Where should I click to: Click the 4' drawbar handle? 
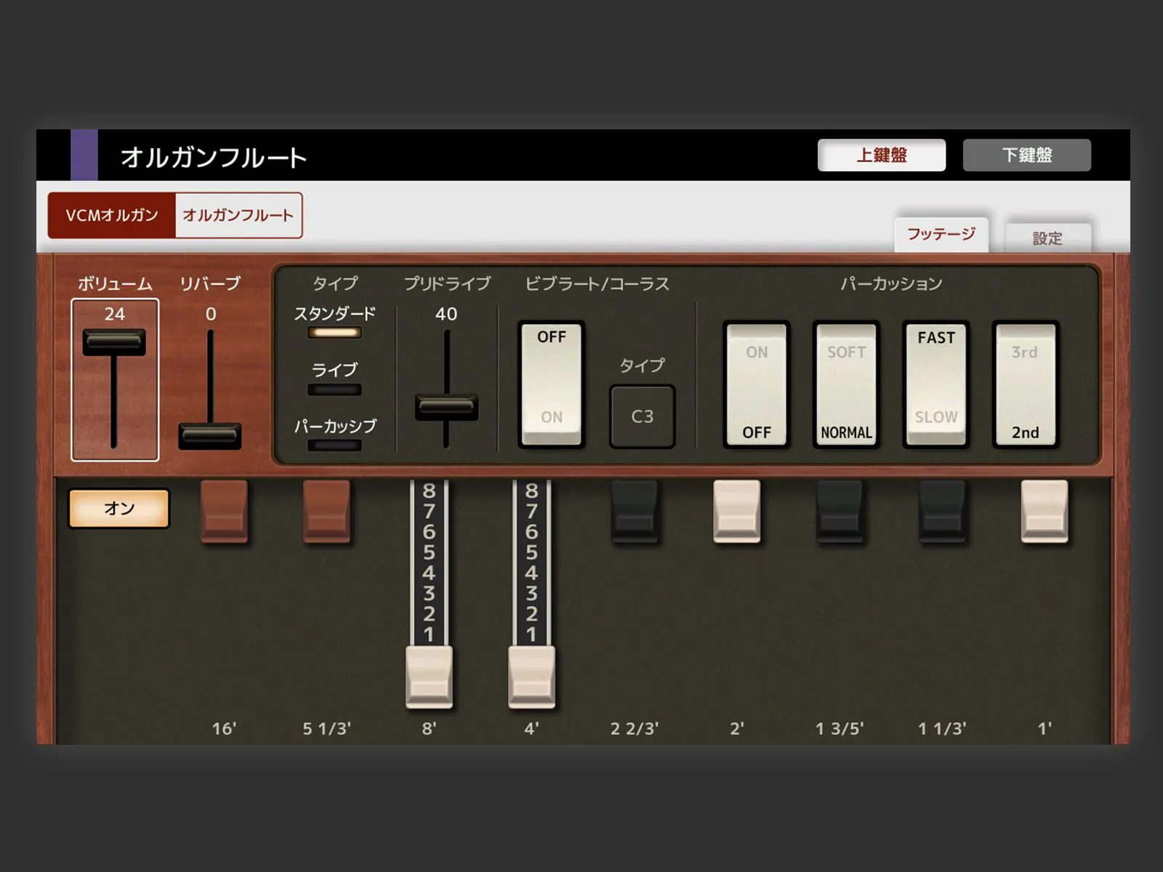click(x=531, y=677)
